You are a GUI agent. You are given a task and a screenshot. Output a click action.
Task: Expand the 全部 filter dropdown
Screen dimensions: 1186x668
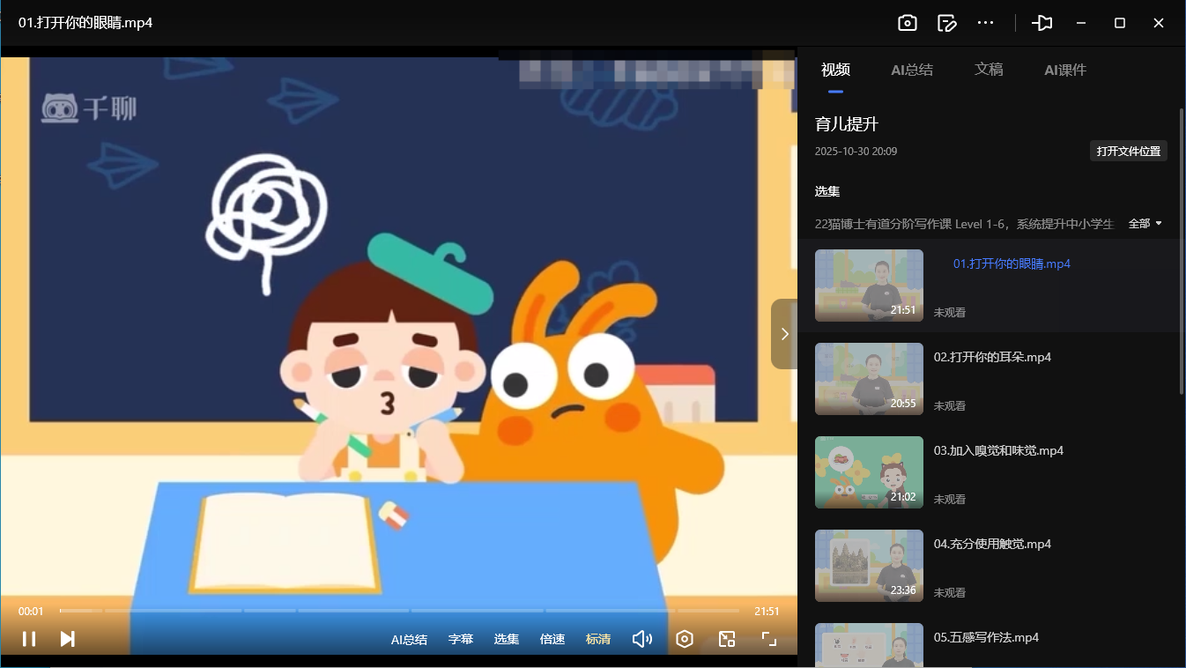click(1145, 224)
